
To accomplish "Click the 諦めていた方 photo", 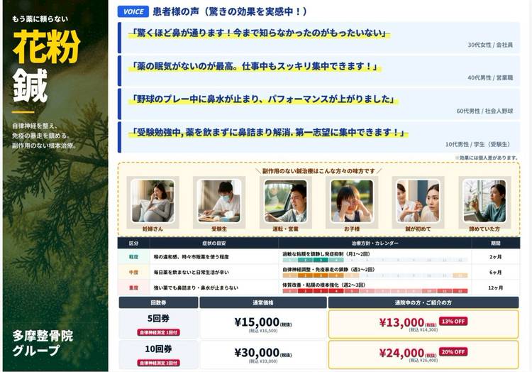I will pyautogui.click(x=484, y=200).
